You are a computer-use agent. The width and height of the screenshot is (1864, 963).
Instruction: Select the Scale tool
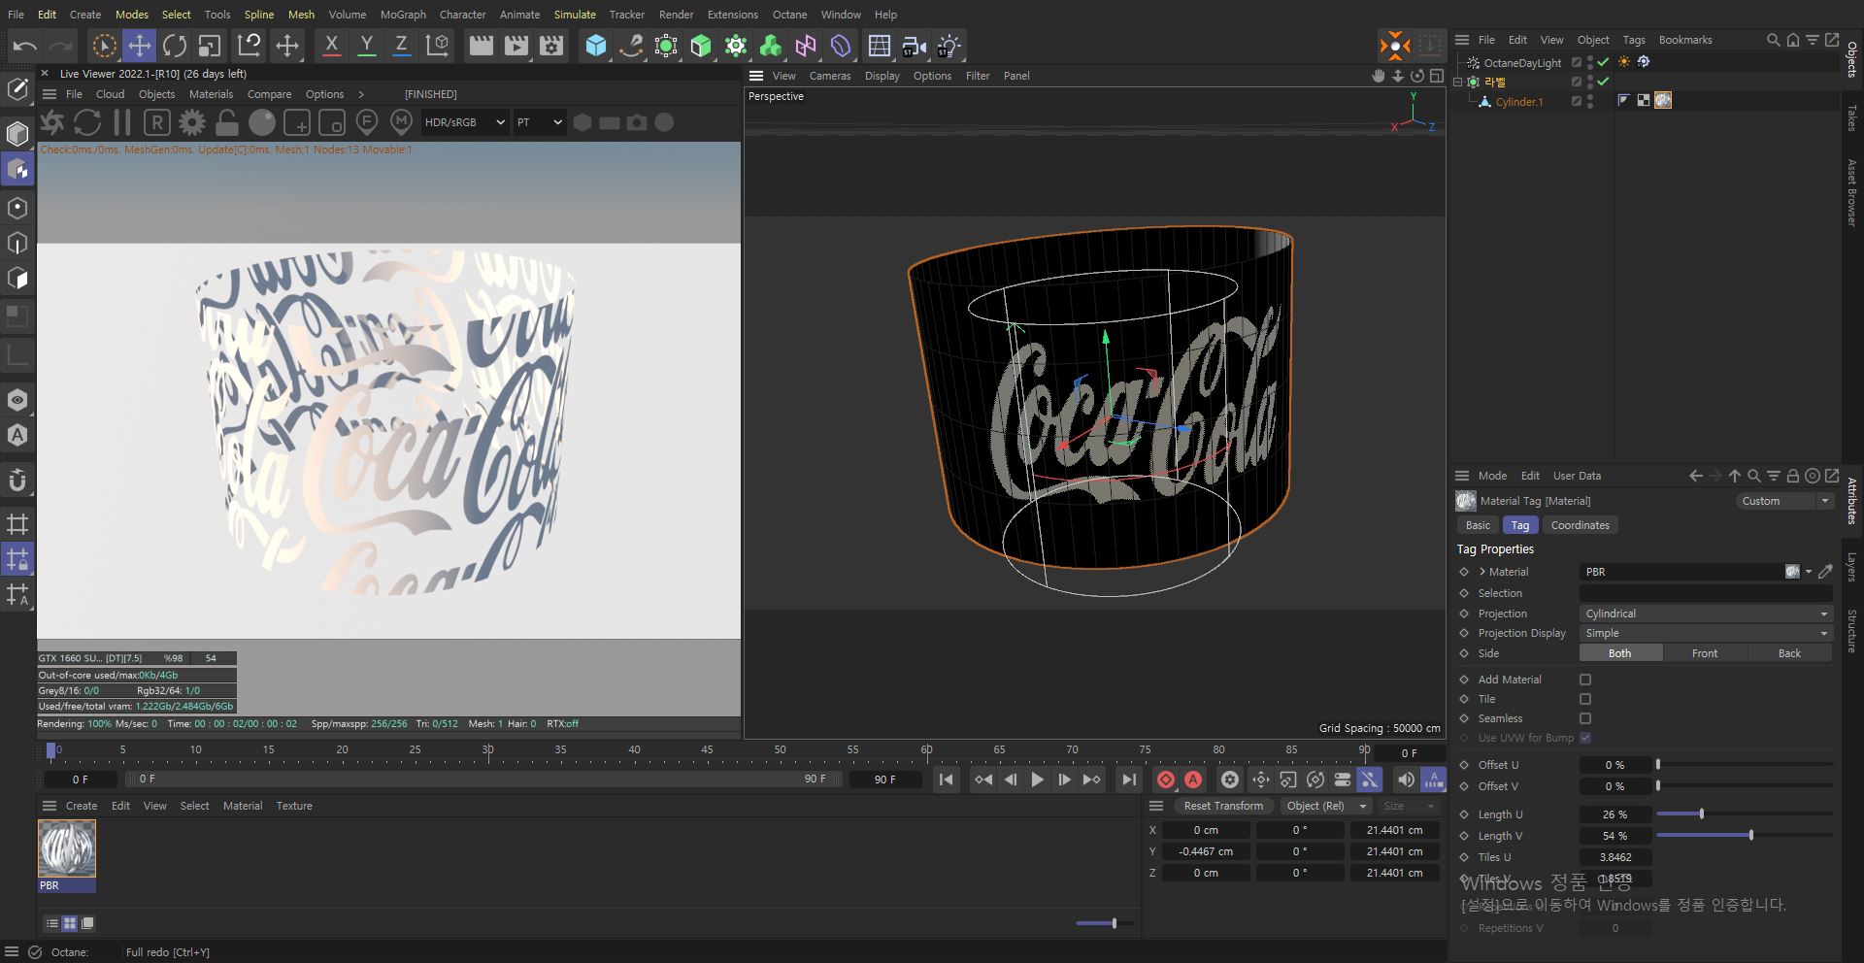tap(210, 46)
